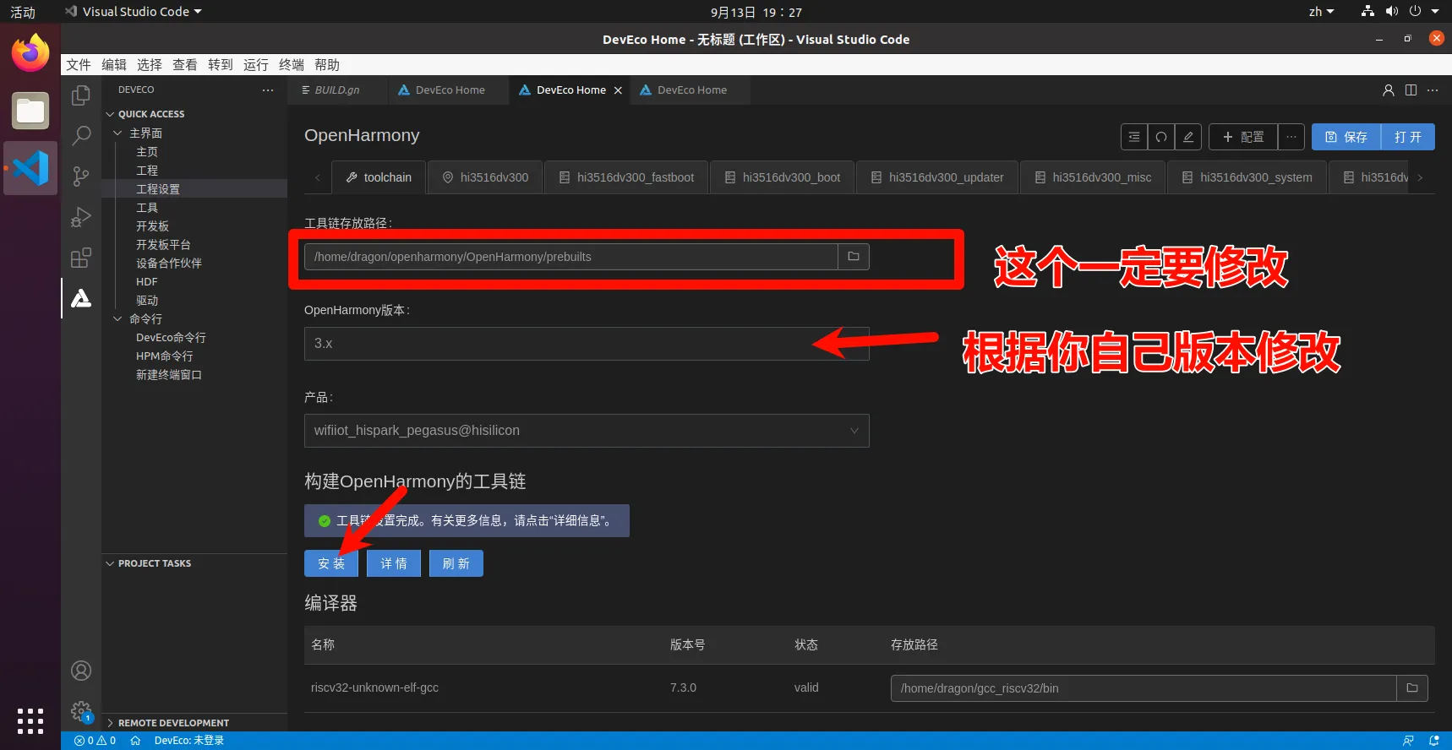The image size is (1452, 750).
Task: Collapse the QUICK ACCESS section
Action: click(x=110, y=114)
